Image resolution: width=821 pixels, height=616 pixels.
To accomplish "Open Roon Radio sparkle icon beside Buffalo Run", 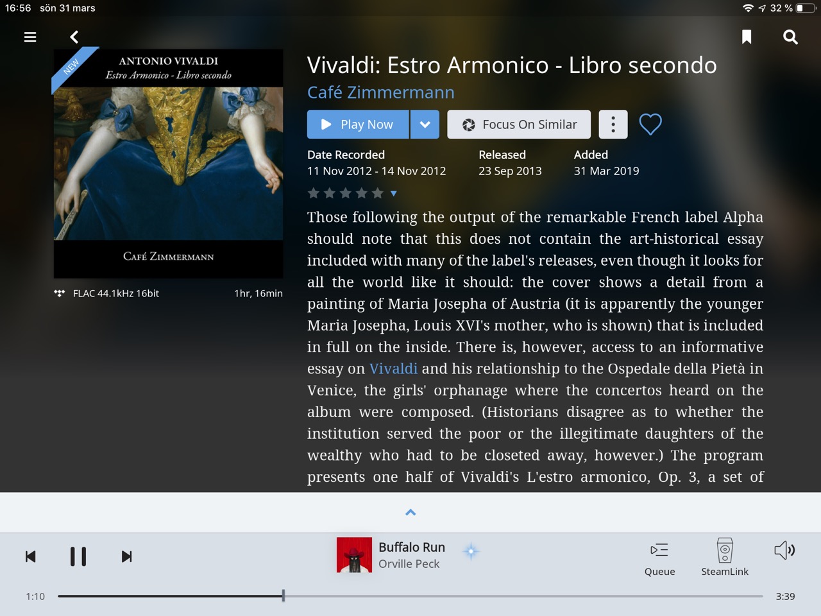I will point(471,551).
